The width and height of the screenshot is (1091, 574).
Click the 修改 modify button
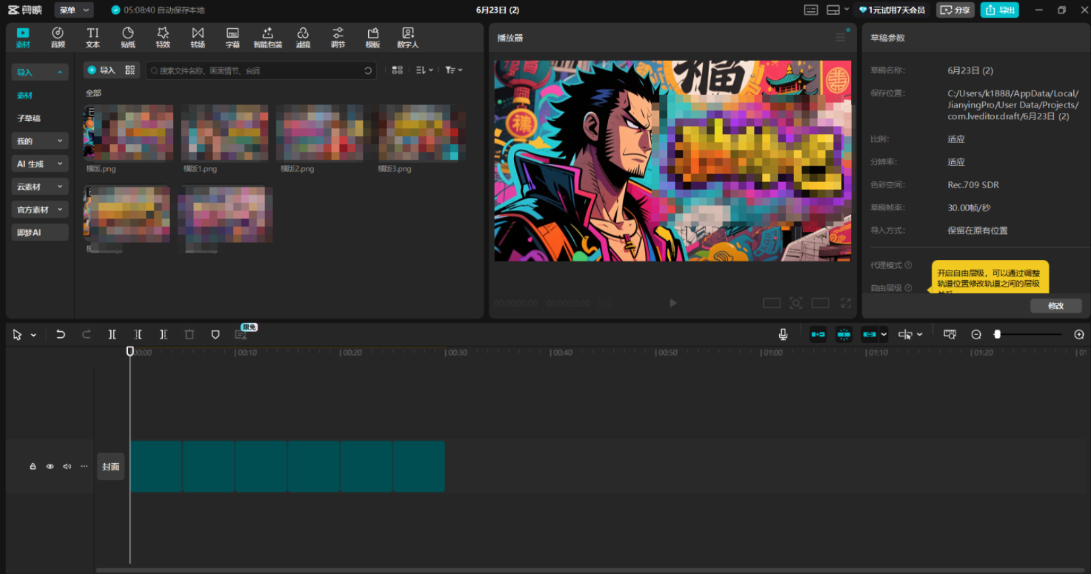pos(1055,305)
